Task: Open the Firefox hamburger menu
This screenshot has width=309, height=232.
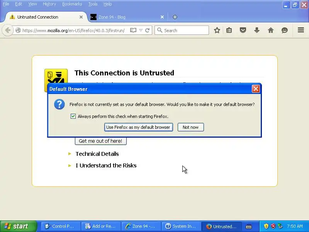Action: [301, 30]
